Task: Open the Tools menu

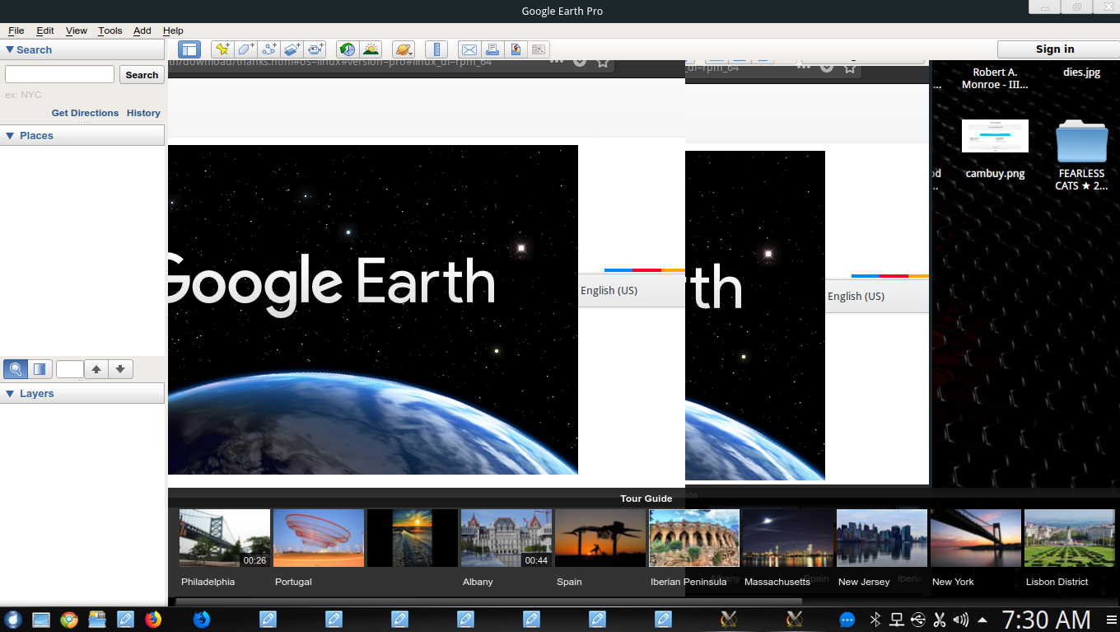Action: (110, 30)
